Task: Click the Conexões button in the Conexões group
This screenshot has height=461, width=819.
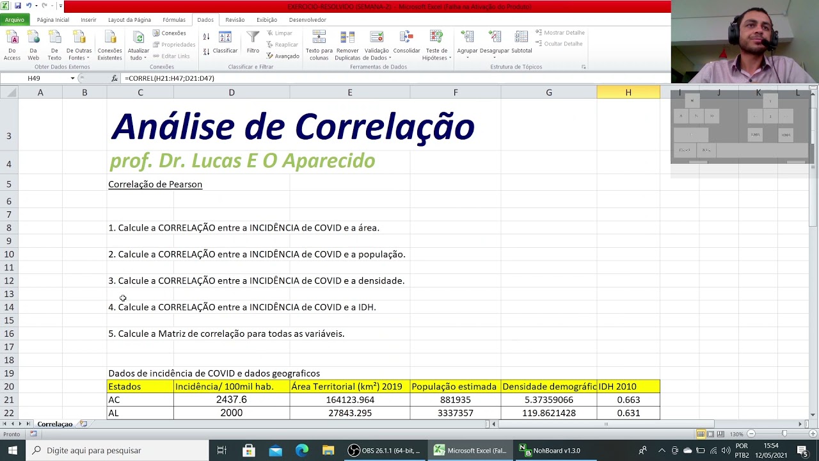Action: pos(169,33)
